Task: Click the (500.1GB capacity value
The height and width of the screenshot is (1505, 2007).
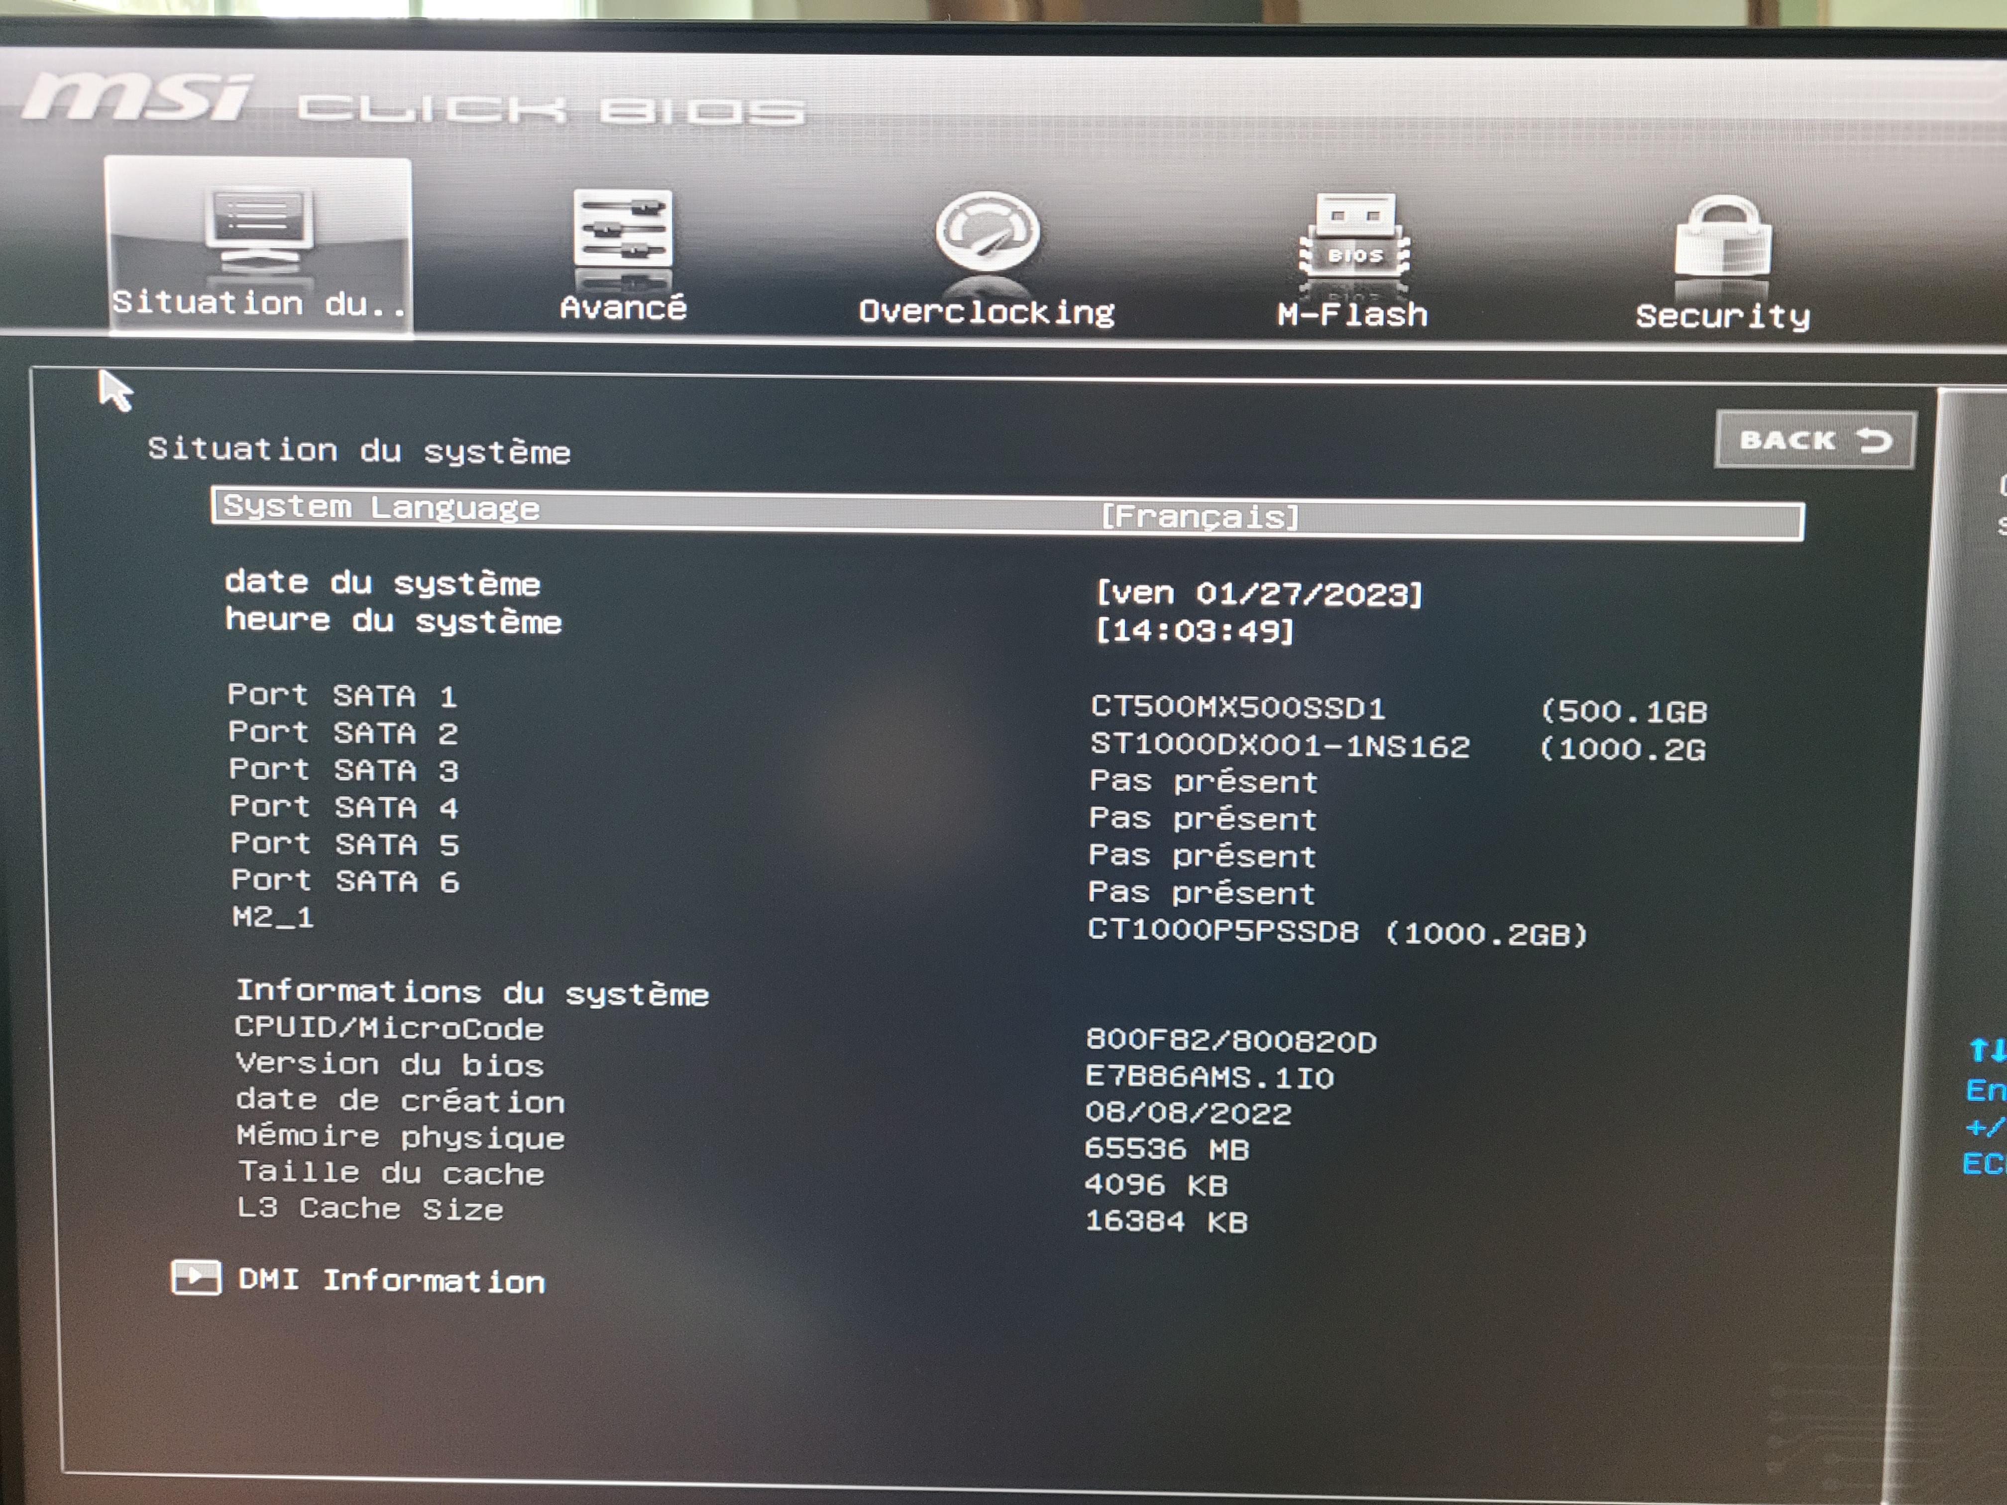Action: coord(1624,711)
